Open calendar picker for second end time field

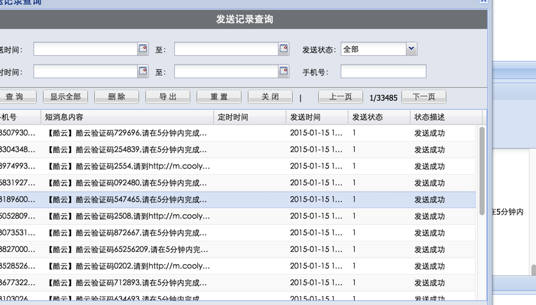(x=284, y=71)
